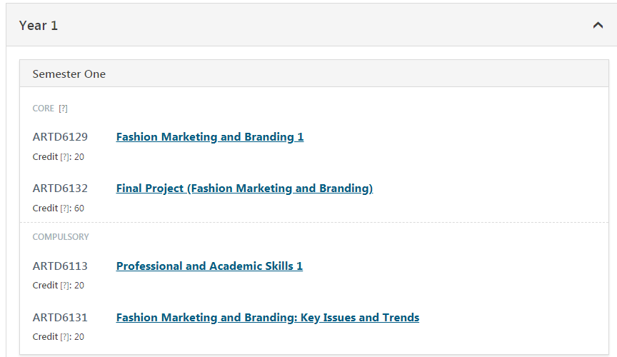Screen dimensions: 617x357
Task: Click credit help [?] under ARTD6129
Action: click(x=65, y=157)
